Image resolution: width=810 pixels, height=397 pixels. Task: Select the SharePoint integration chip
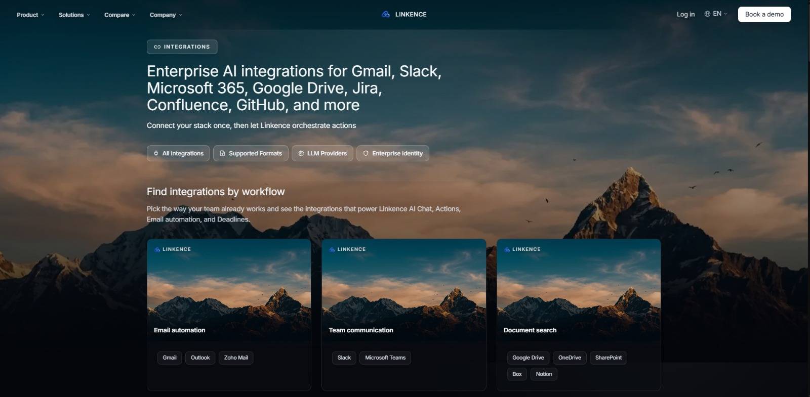coord(609,358)
